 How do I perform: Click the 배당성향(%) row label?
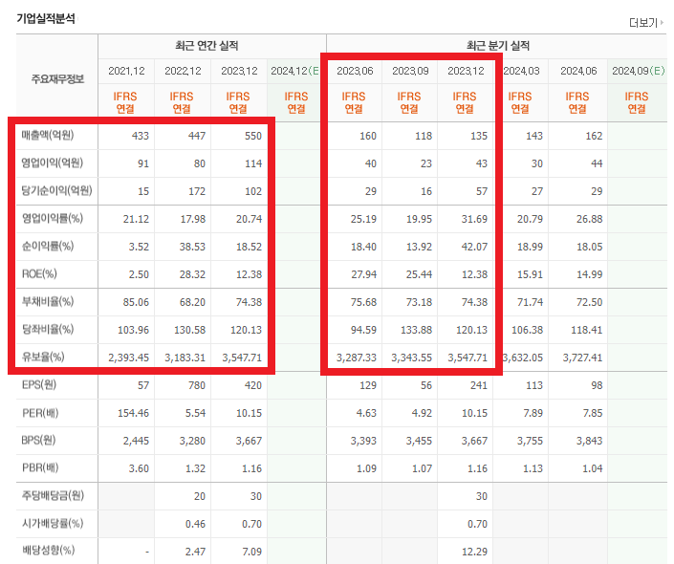(48, 551)
